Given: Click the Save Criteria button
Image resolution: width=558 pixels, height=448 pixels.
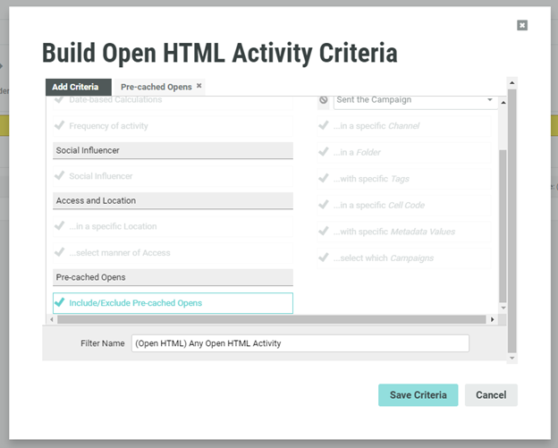Looking at the screenshot, I should [x=418, y=395].
